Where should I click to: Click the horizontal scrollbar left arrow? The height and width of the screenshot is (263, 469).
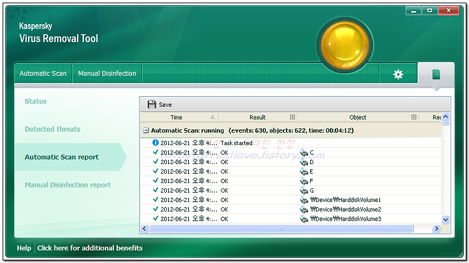[145, 228]
